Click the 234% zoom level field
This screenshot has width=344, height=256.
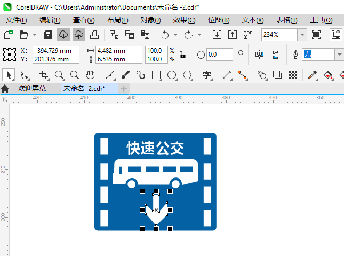click(279, 35)
